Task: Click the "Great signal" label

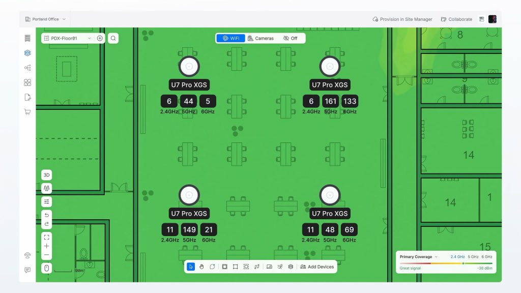Action: pyautogui.click(x=410, y=268)
